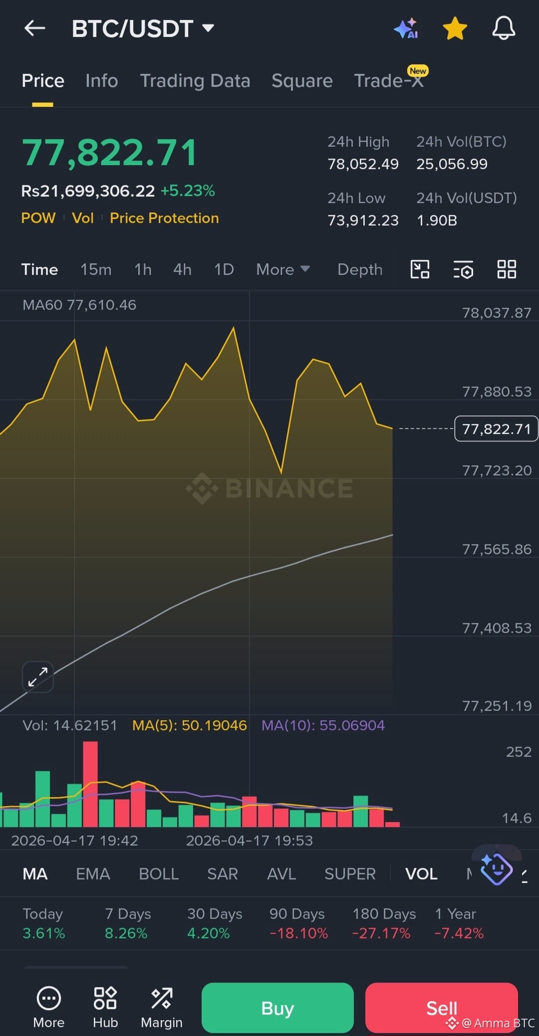The width and height of the screenshot is (539, 1036).
Task: Toggle the SAR indicator
Action: tap(223, 874)
